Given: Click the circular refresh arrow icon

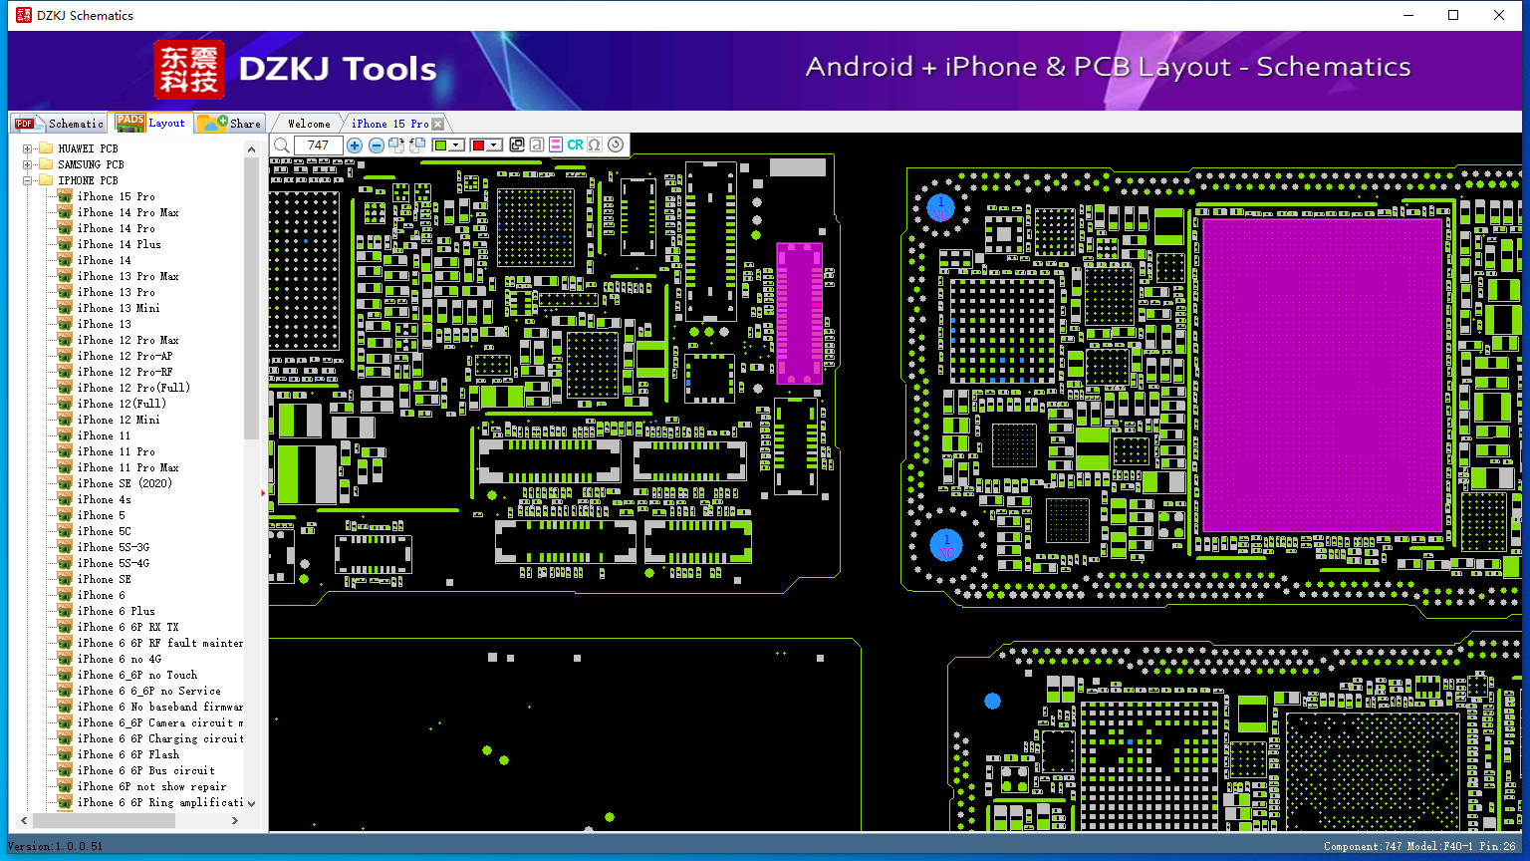Looking at the screenshot, I should click(616, 145).
